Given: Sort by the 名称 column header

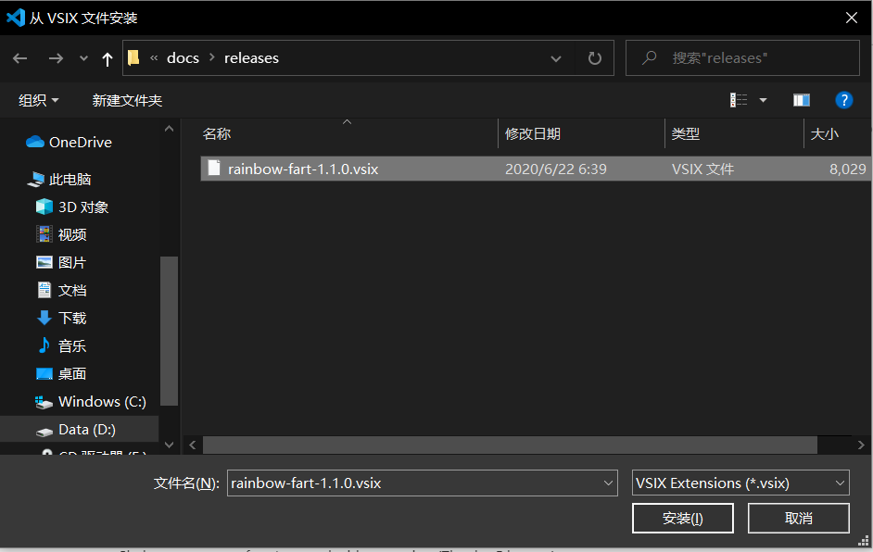Looking at the screenshot, I should [217, 133].
